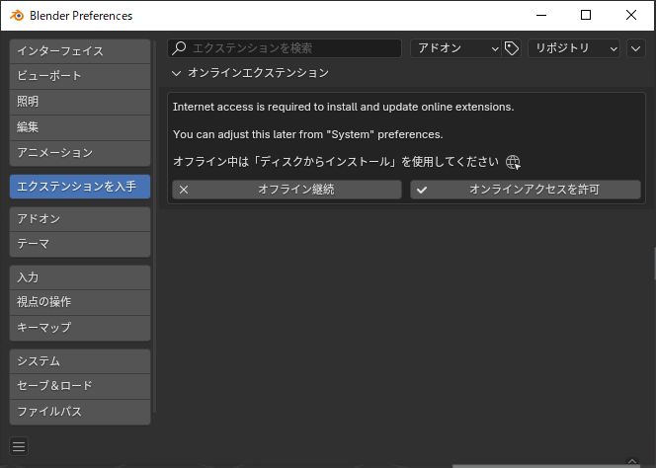
Task: Expand the extension settings chevron menu
Action: point(635,48)
